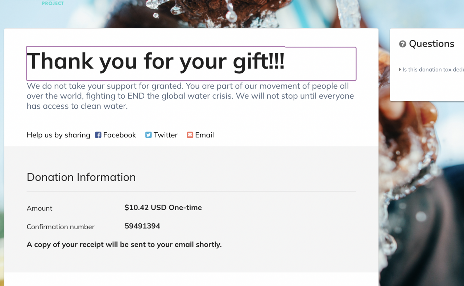
Task: Click the blue Twitter bird icon
Action: [148, 135]
